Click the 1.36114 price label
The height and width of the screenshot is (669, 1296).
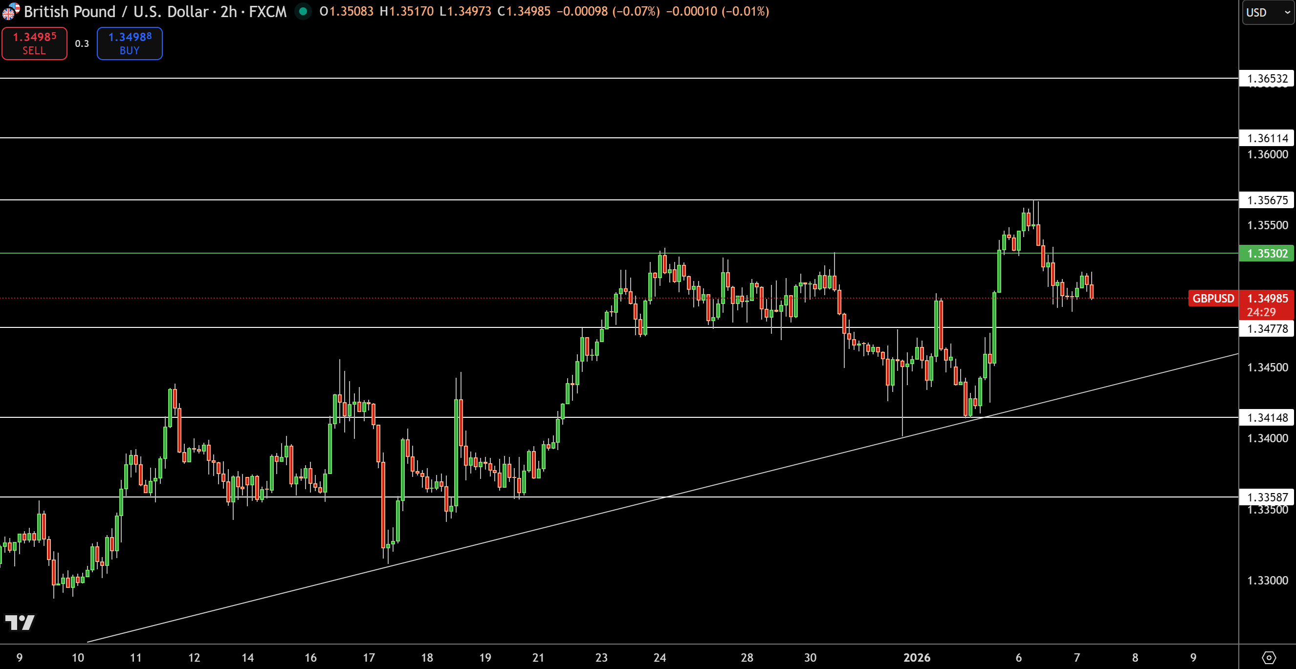coord(1267,138)
